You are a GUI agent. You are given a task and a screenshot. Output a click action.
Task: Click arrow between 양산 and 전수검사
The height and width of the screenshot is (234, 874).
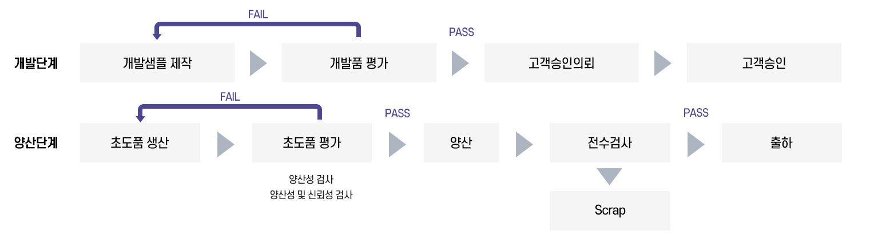[523, 145]
